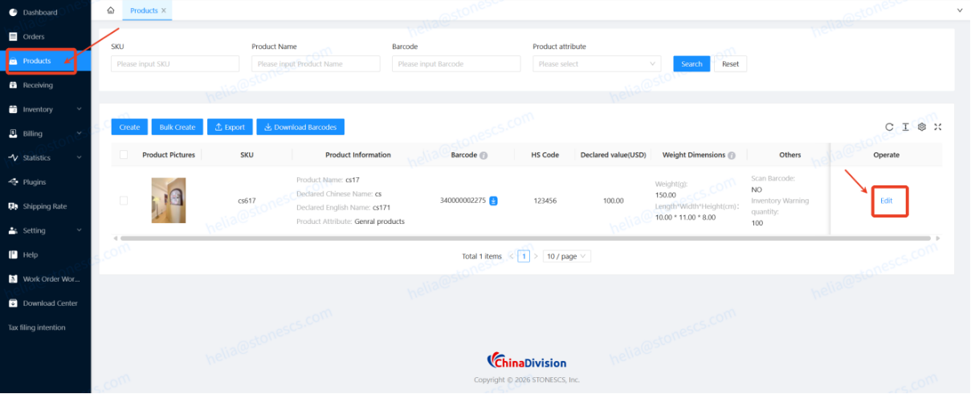971x394 pixels.
Task: Click the SKU value cs617
Action: coord(247,201)
